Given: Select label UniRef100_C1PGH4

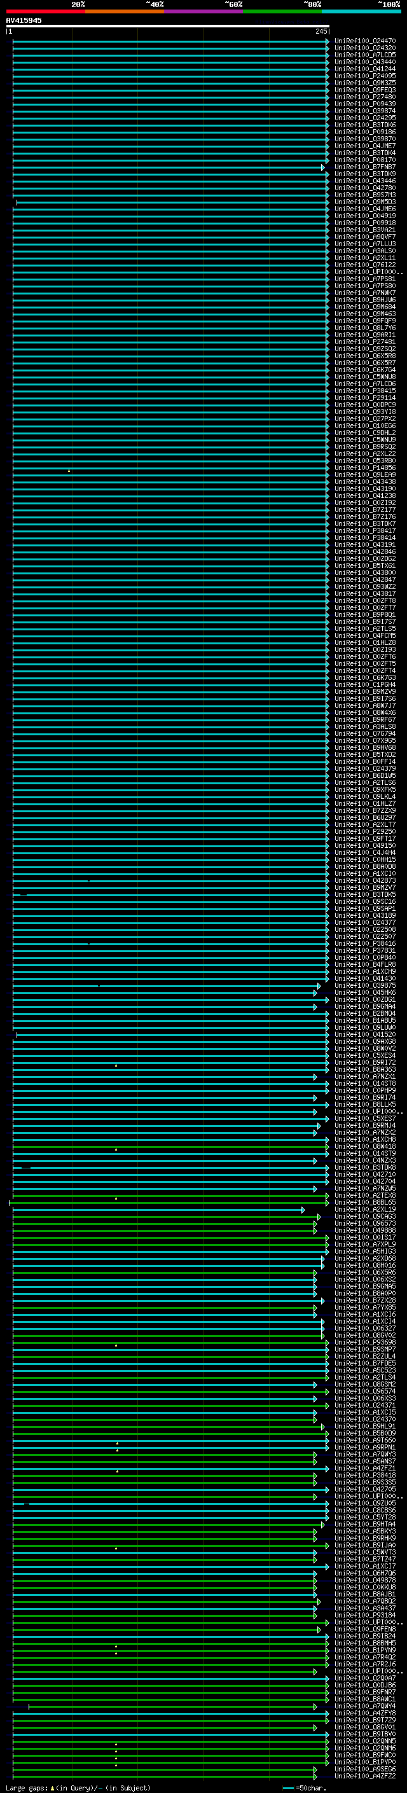Looking at the screenshot, I should coord(365,685).
